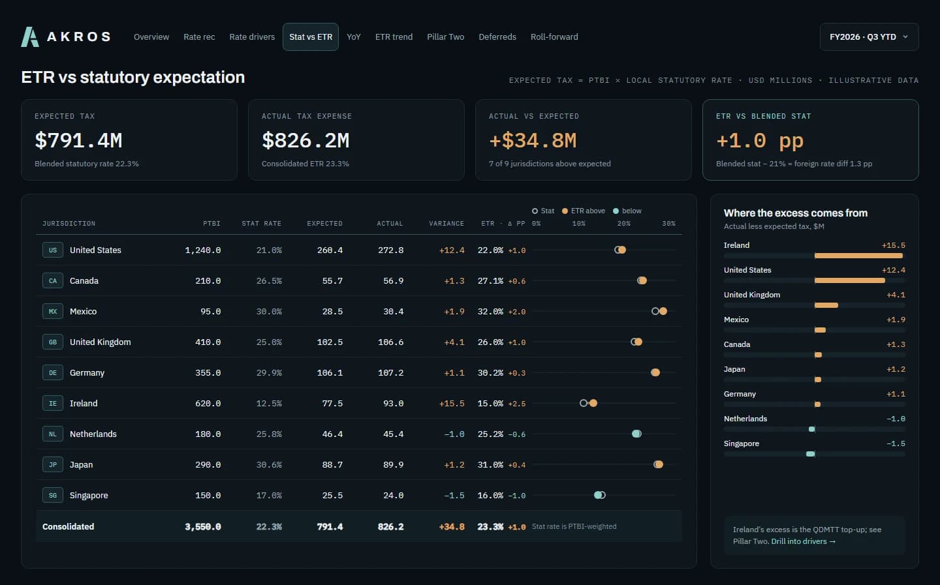Click Netherlands variance −1.0 in table
Image resolution: width=940 pixels, height=585 pixels.
(x=454, y=434)
